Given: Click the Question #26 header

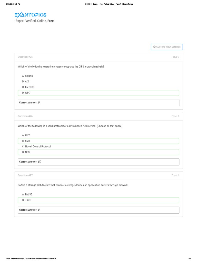Looking at the screenshot, I should tap(25, 116).
